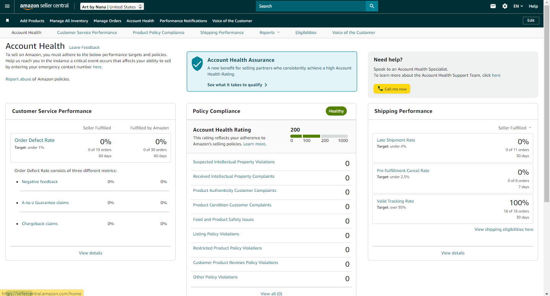
Task: Click the Call me now button
Action: tap(392, 89)
